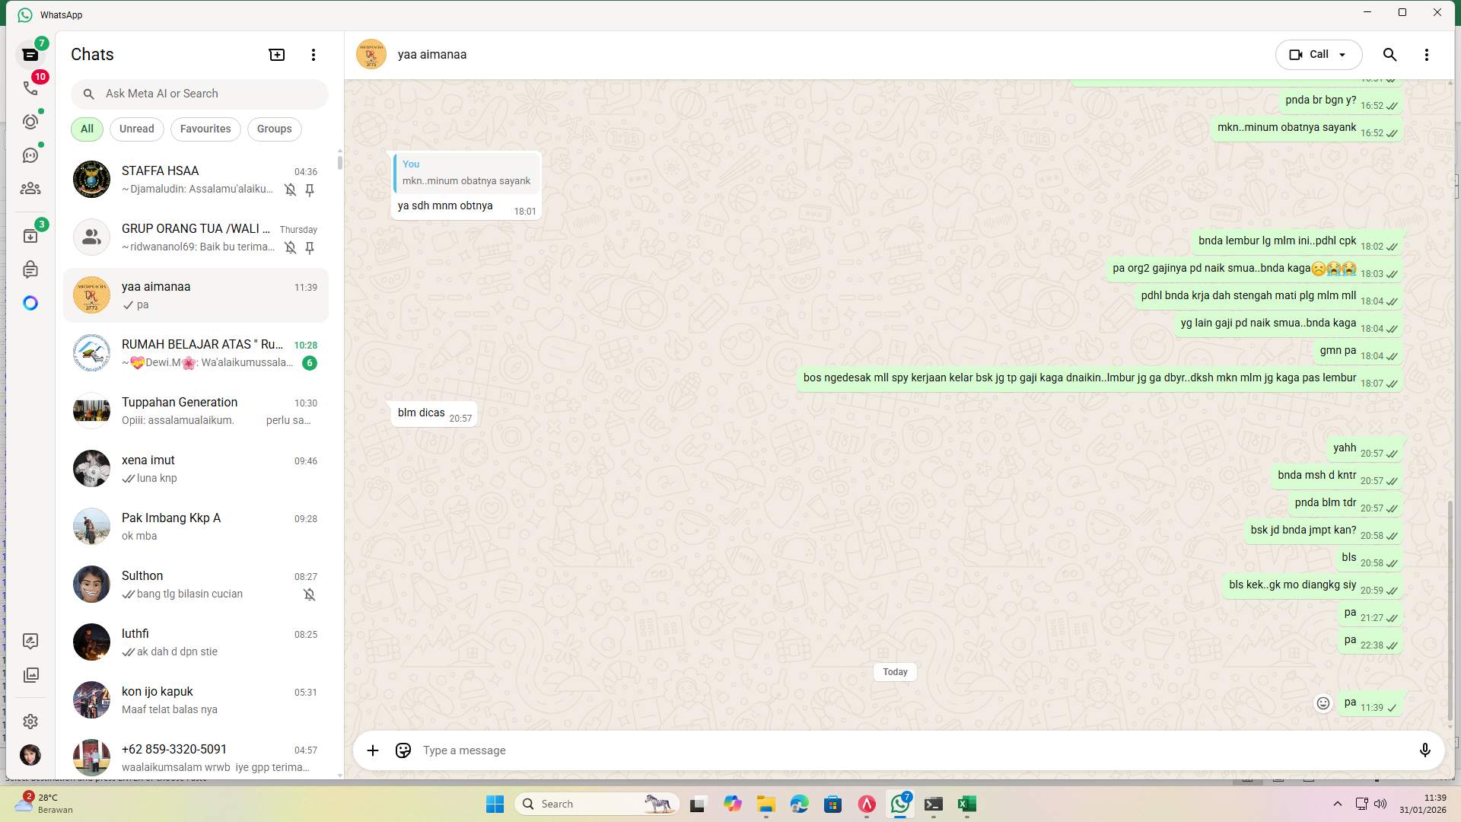Open the conversation three-dot menu

click(1428, 54)
